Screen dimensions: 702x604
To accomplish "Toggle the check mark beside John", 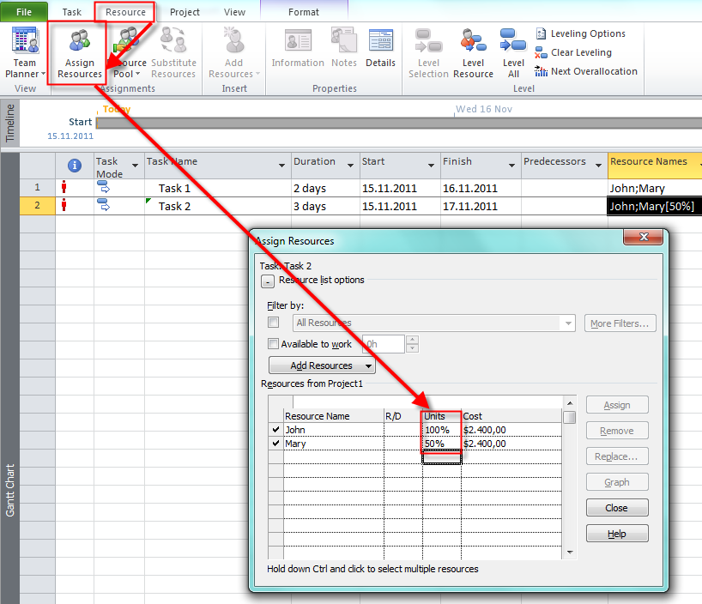I will click(x=275, y=430).
